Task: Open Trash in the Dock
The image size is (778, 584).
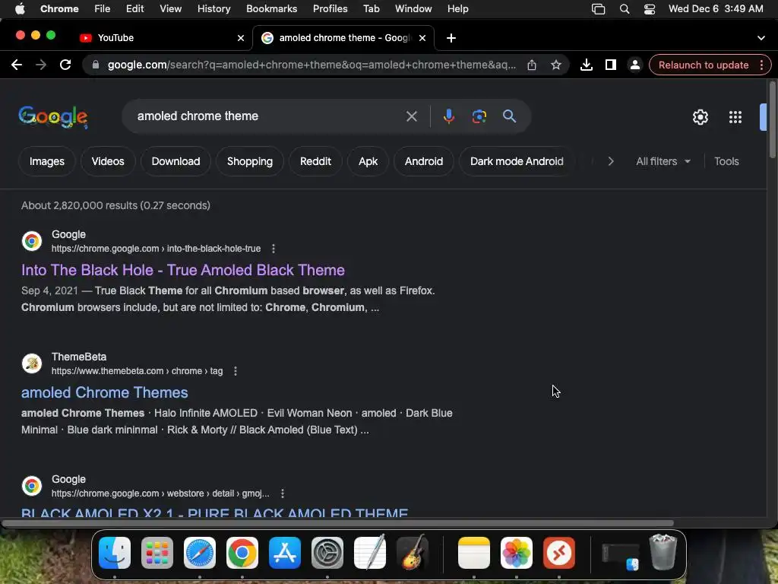Action: click(x=663, y=552)
